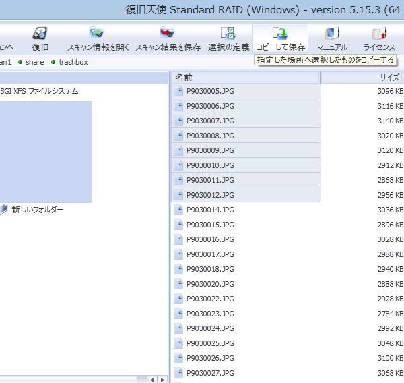The image size is (404, 383).
Task: Click file P9030012.JPG in the list
Action: (x=210, y=195)
